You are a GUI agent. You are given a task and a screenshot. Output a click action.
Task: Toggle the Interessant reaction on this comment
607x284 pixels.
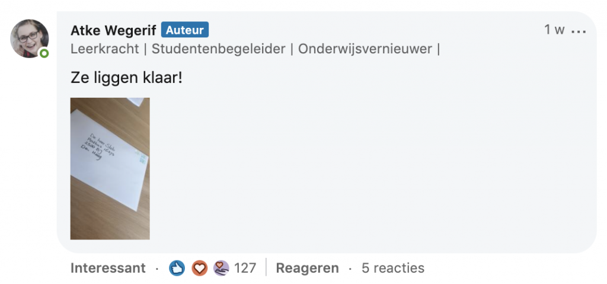click(108, 268)
